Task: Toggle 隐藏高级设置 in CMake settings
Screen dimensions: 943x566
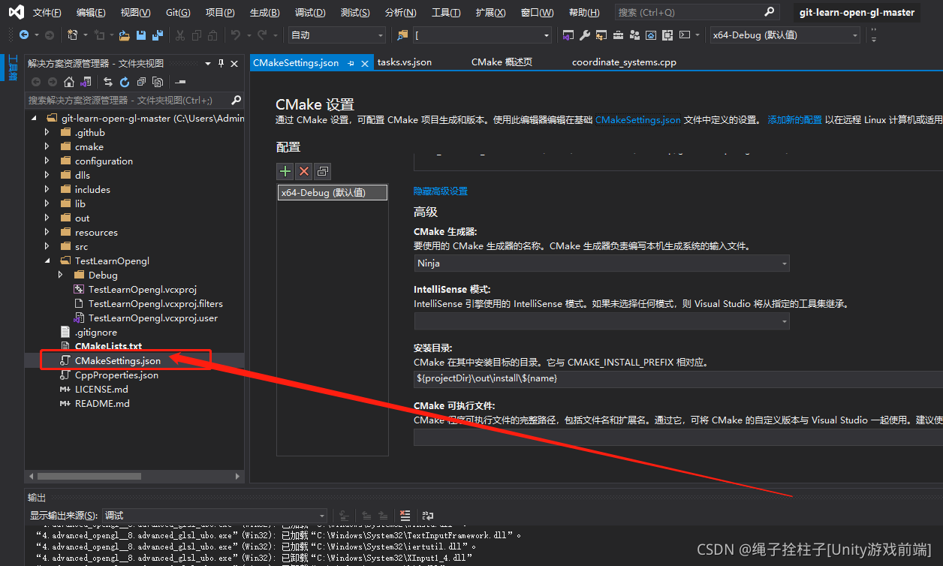Action: click(441, 191)
